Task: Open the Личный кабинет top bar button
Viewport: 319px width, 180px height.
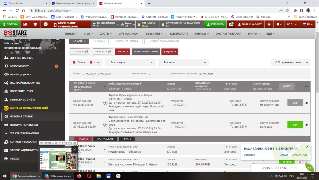Action: click(x=250, y=24)
